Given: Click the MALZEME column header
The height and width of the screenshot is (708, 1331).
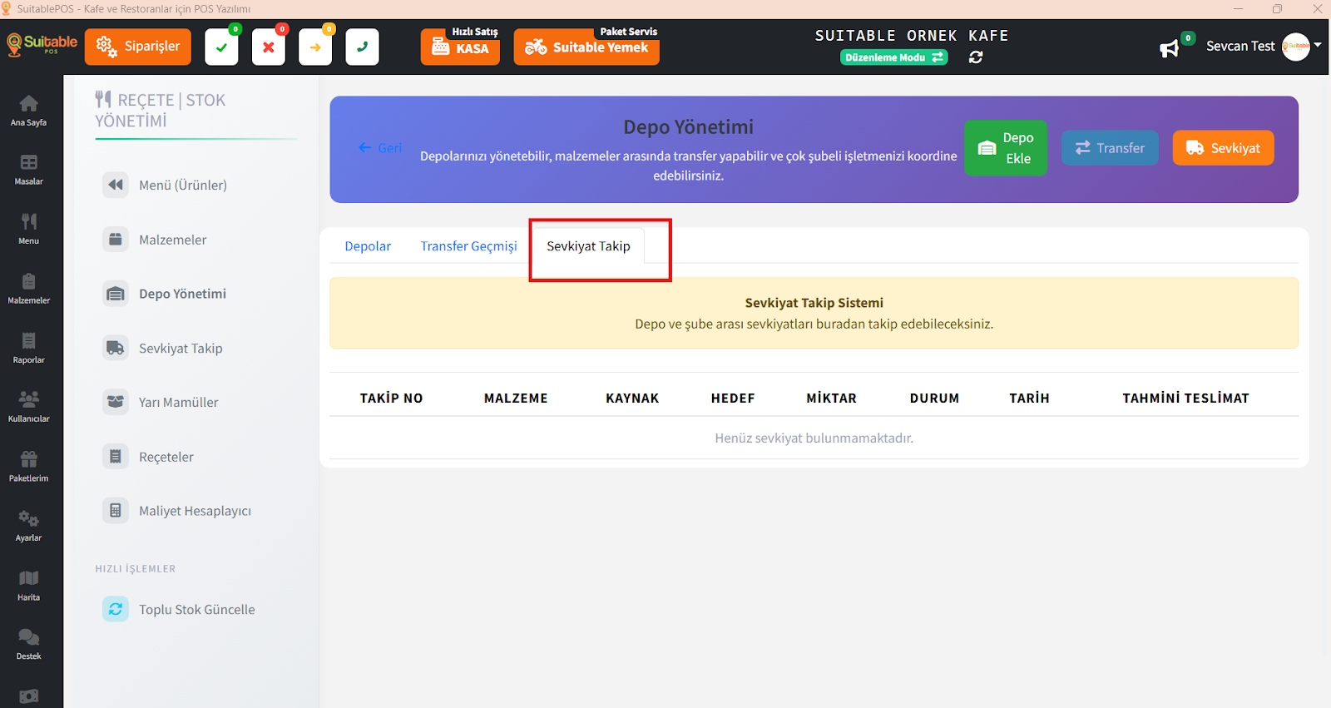Looking at the screenshot, I should point(516,399).
